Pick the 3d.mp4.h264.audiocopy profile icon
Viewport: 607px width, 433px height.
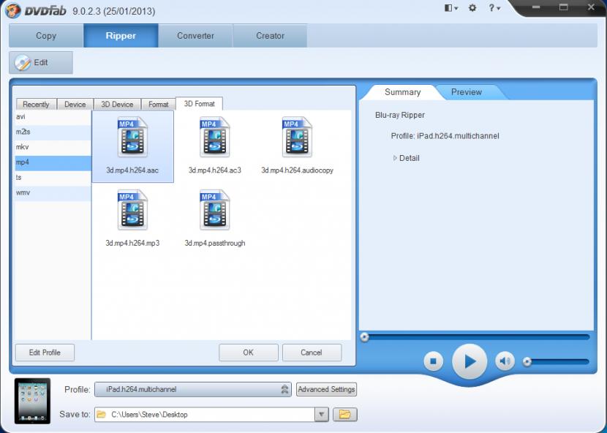(297, 138)
